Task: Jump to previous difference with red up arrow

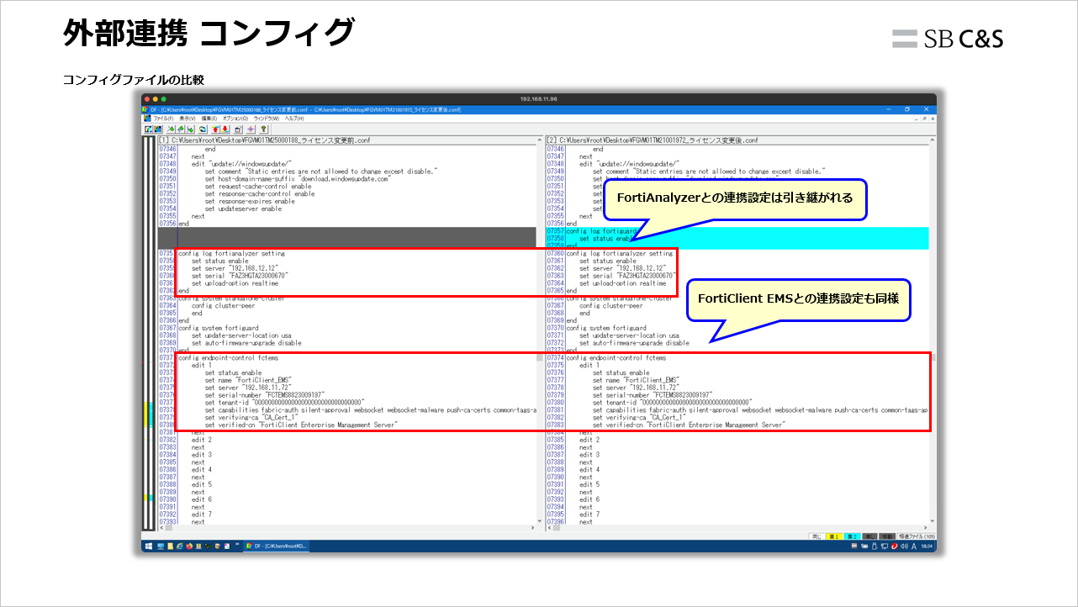Action: click(216, 129)
